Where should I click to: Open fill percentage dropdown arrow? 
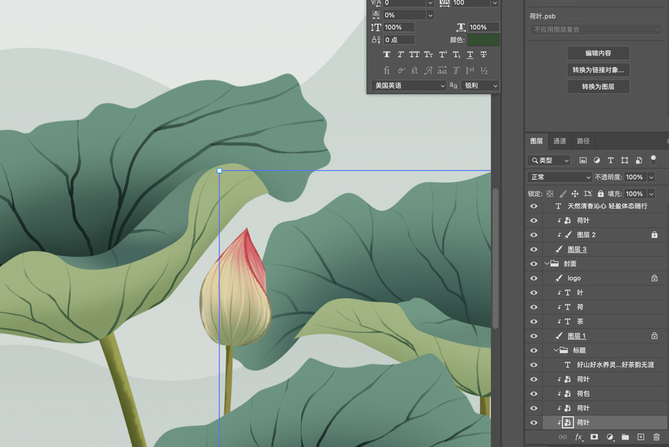pos(651,194)
